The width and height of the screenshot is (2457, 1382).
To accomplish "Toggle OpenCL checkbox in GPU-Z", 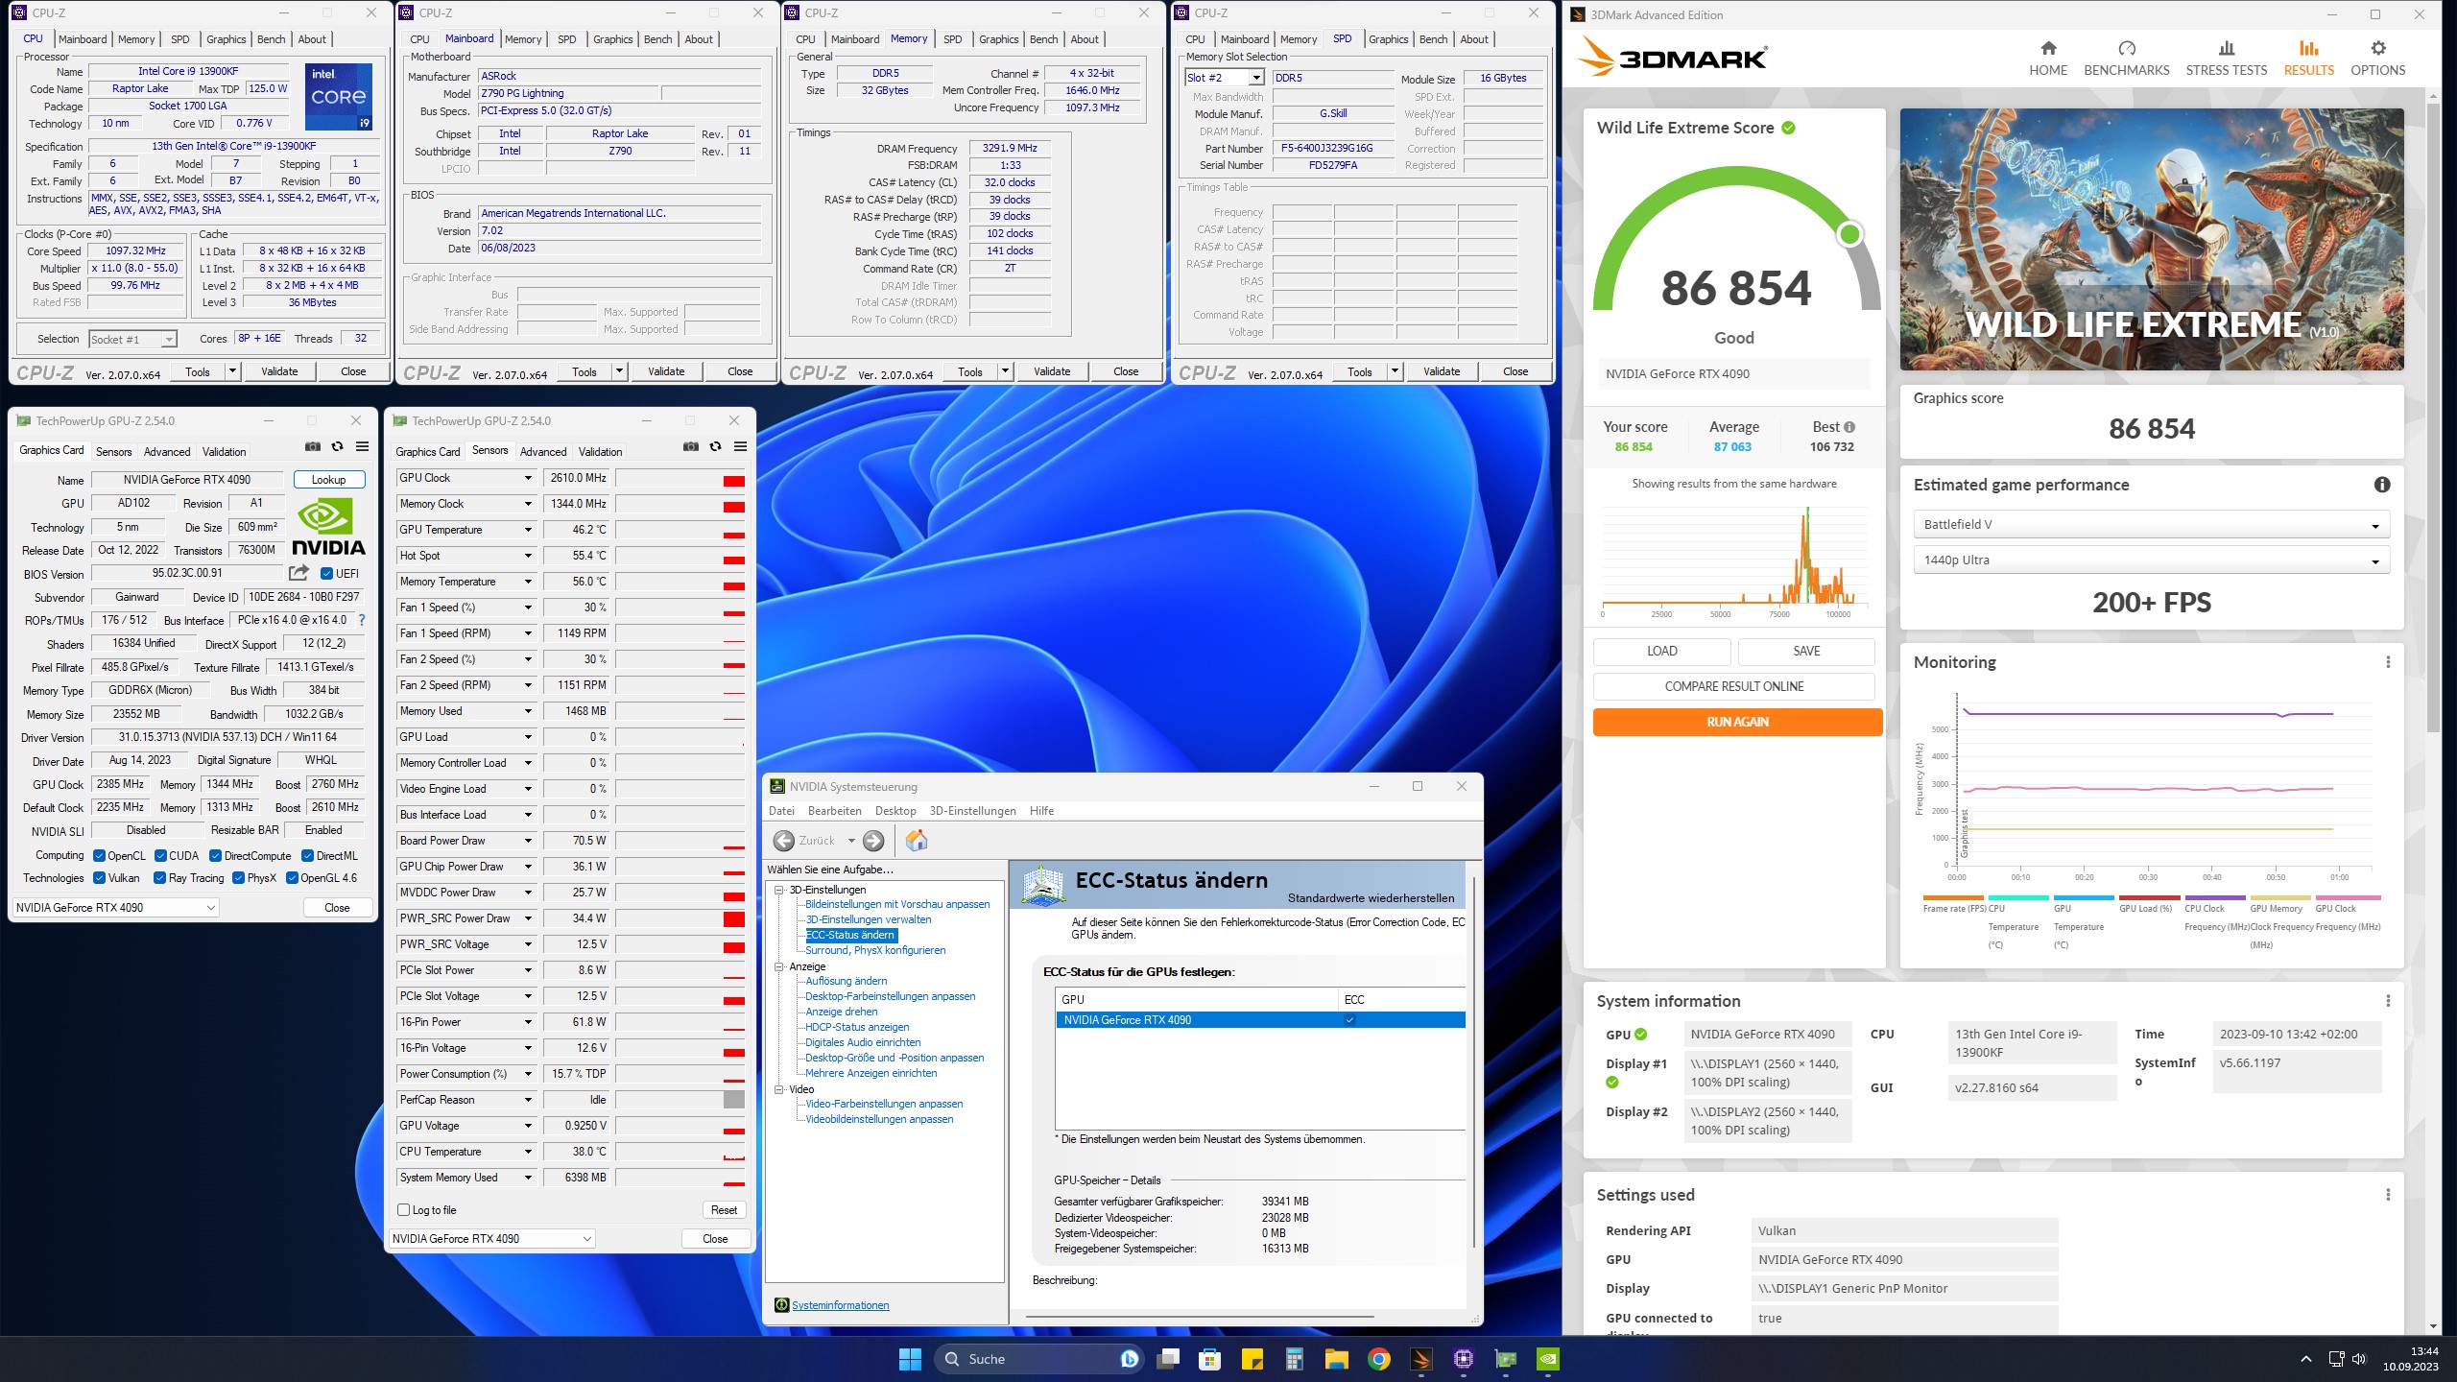I will (99, 856).
